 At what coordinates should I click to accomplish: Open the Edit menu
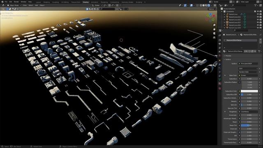(11, 2)
